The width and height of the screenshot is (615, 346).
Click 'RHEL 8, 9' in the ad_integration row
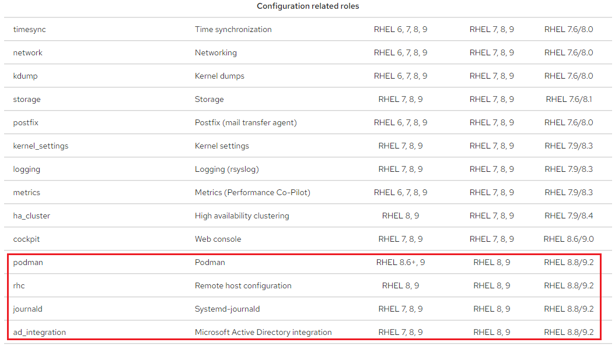[x=491, y=332]
